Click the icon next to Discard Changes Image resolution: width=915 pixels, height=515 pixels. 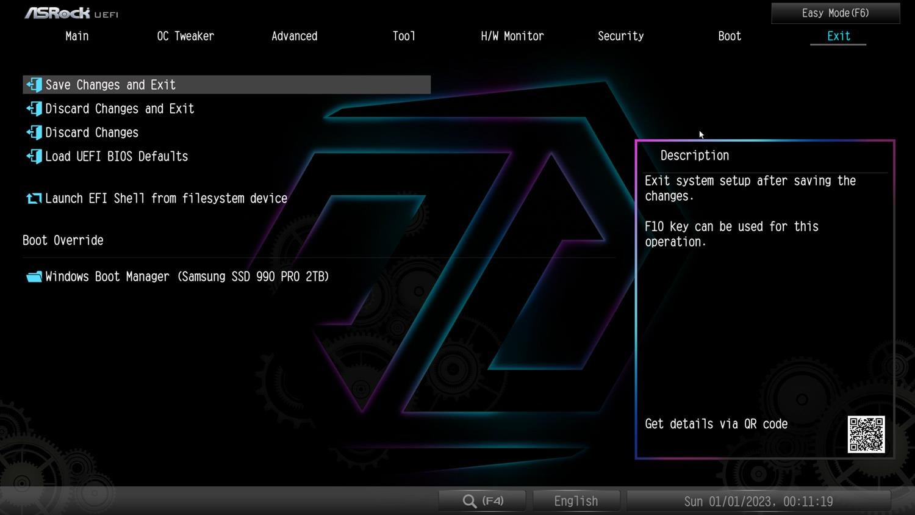34,132
